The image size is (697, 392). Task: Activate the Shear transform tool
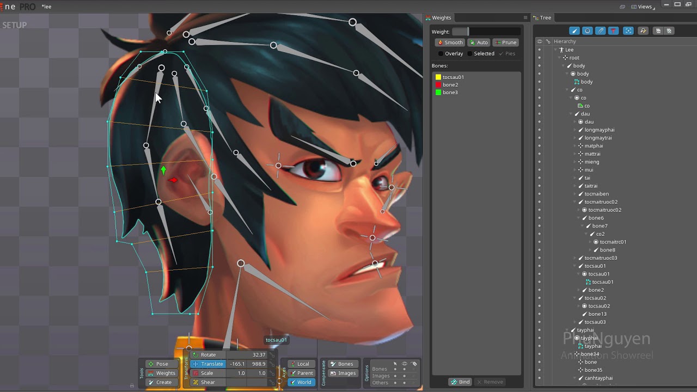pyautogui.click(x=207, y=382)
